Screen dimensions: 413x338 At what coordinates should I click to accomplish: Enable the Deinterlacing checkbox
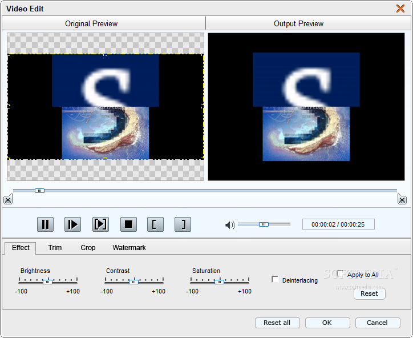tap(275, 279)
